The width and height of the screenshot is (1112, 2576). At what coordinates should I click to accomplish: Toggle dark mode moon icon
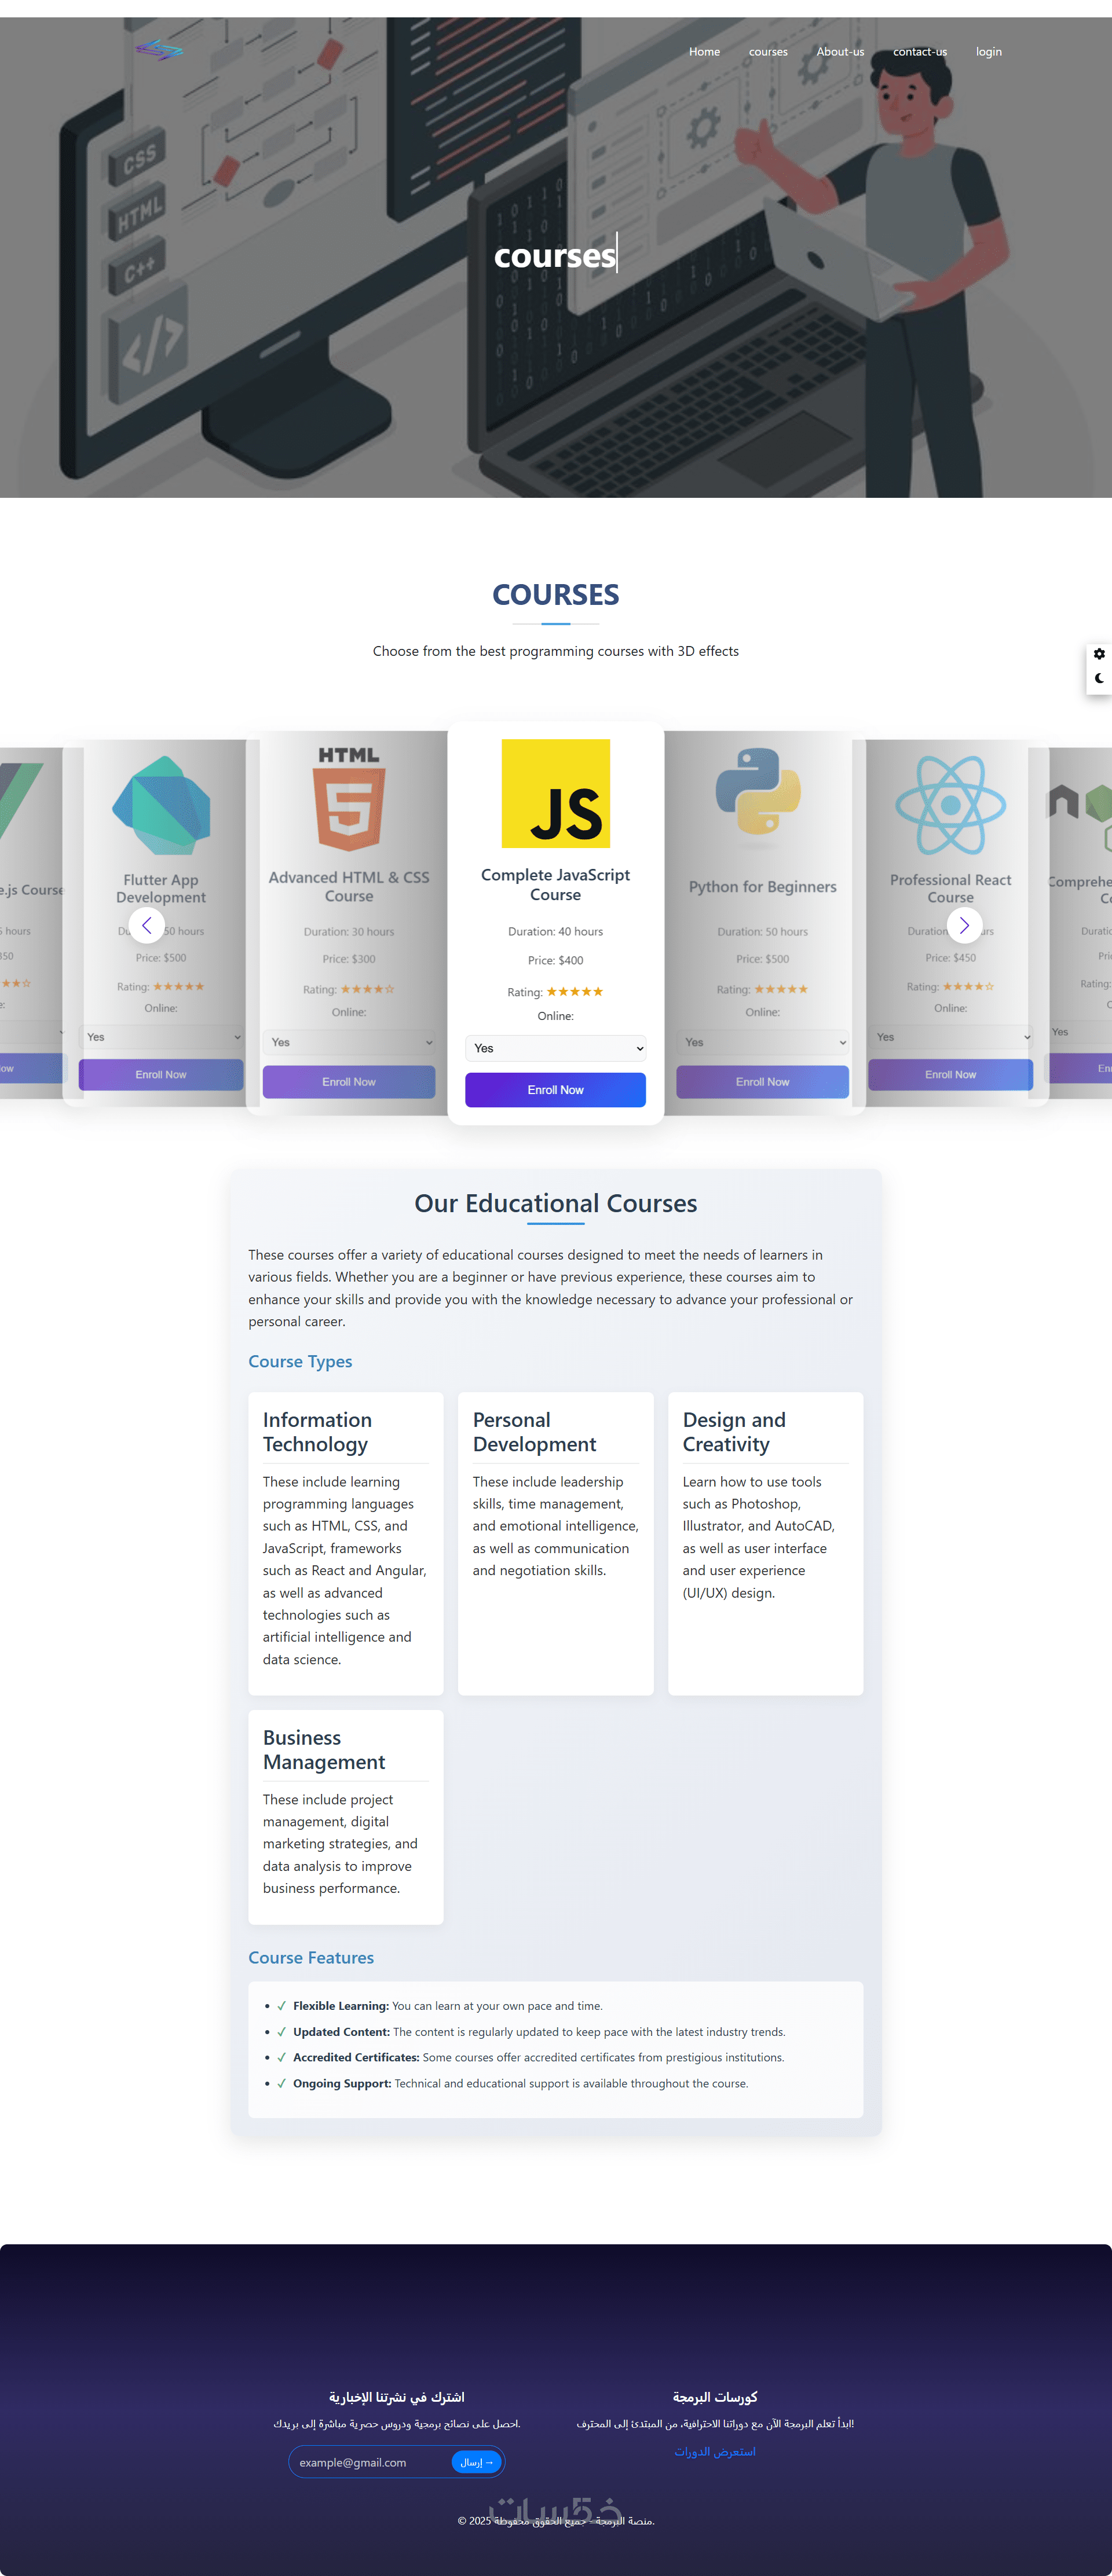click(1099, 679)
